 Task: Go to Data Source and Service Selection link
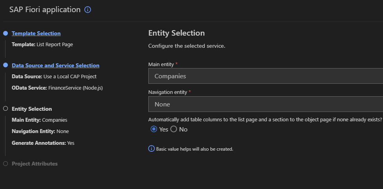coord(55,65)
